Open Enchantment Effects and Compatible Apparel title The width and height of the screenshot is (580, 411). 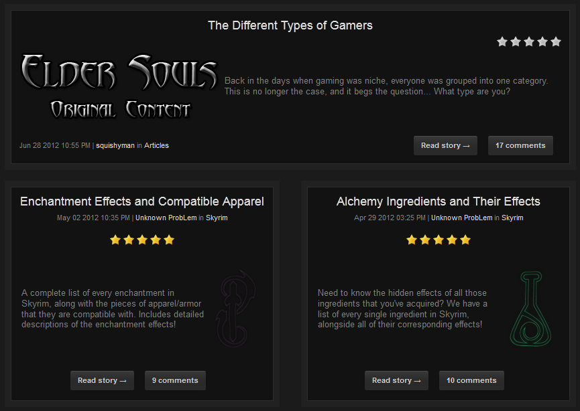pyautogui.click(x=142, y=201)
